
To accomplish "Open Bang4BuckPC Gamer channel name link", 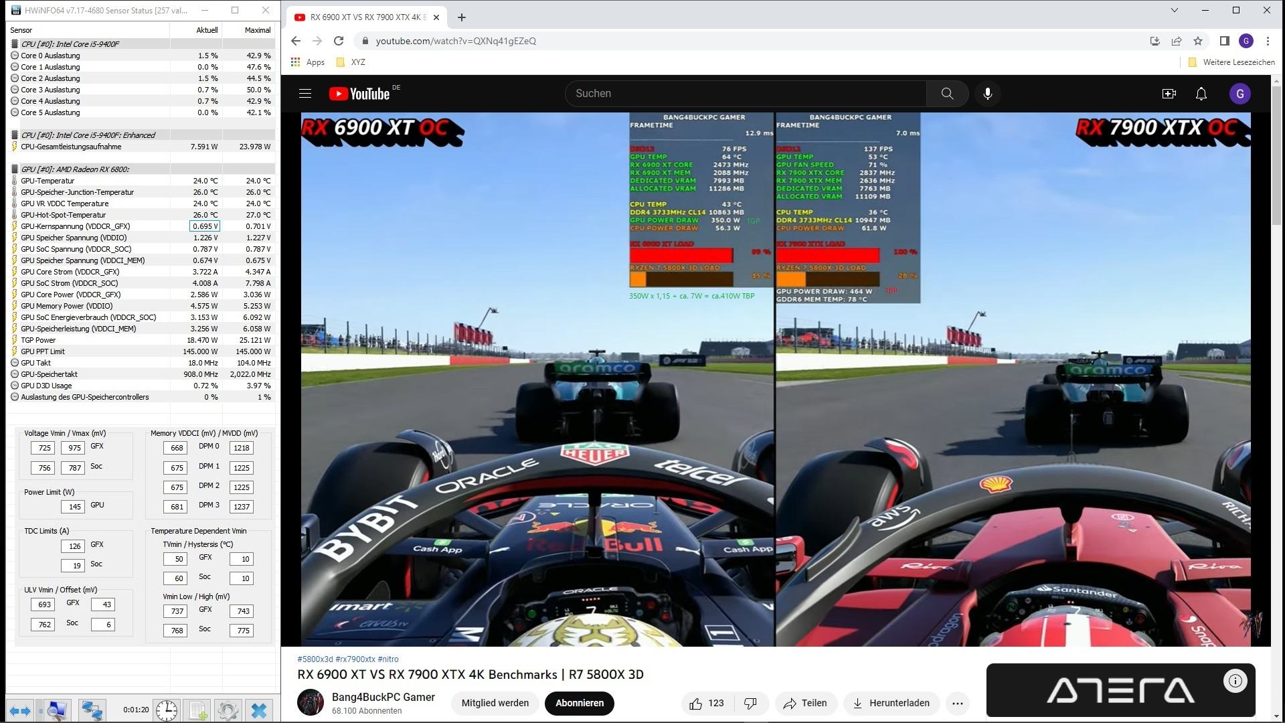I will (383, 697).
